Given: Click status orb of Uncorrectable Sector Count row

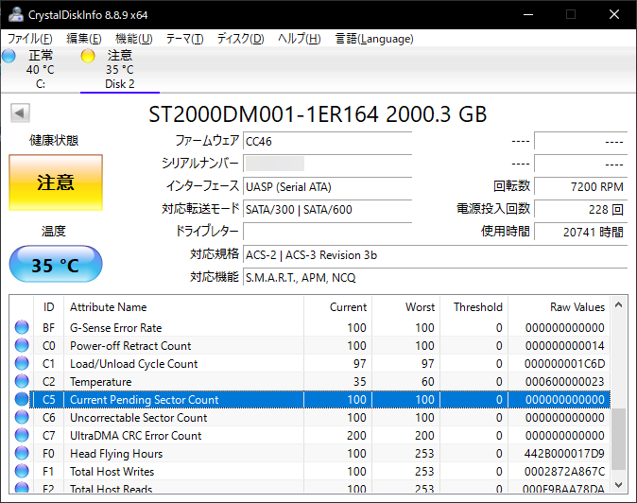Looking at the screenshot, I should [22, 417].
